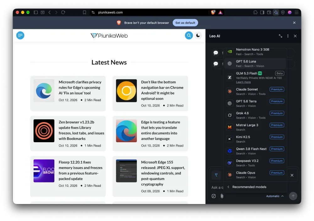Bookmark this page icon
The image size is (314, 221).
(x=84, y=13)
